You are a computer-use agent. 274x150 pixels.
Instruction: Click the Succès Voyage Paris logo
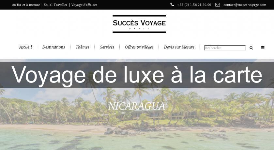pyautogui.click(x=139, y=24)
